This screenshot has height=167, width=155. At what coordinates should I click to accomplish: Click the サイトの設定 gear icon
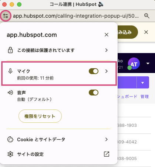point(10,154)
